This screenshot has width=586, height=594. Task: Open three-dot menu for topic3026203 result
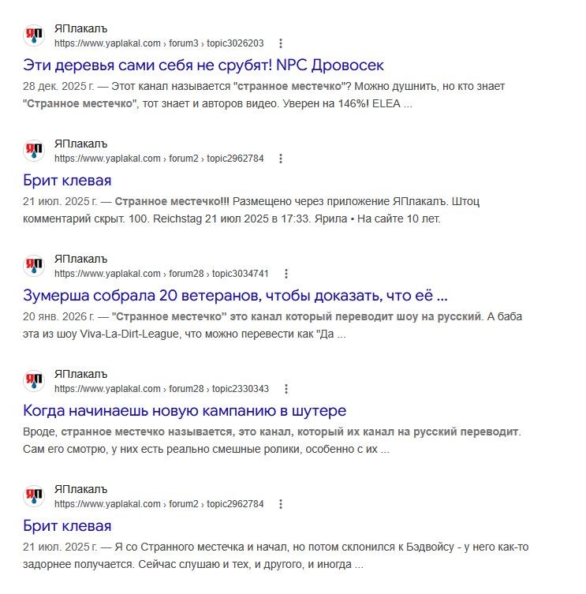[x=281, y=43]
